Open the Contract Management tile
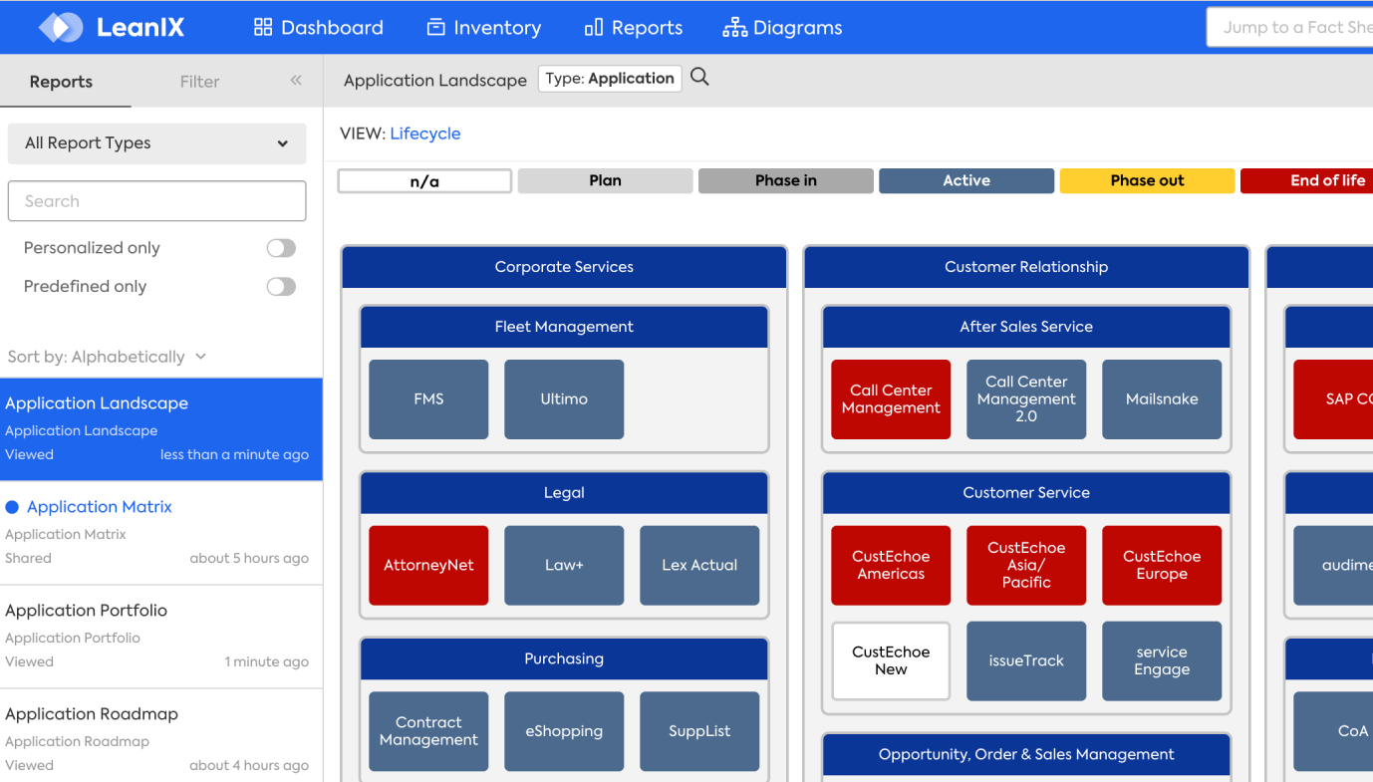The height and width of the screenshot is (782, 1373). click(x=428, y=731)
